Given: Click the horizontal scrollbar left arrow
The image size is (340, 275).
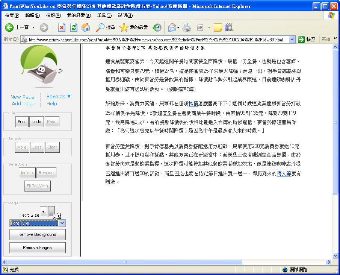Looking at the screenshot, I should (x=5, y=262).
